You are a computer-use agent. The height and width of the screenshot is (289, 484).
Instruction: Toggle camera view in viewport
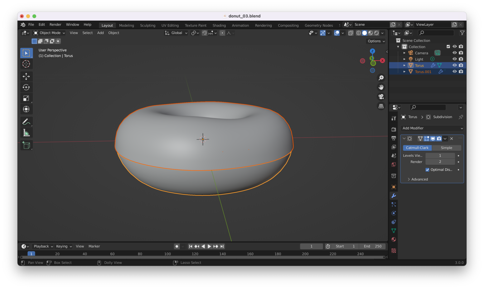[381, 97]
